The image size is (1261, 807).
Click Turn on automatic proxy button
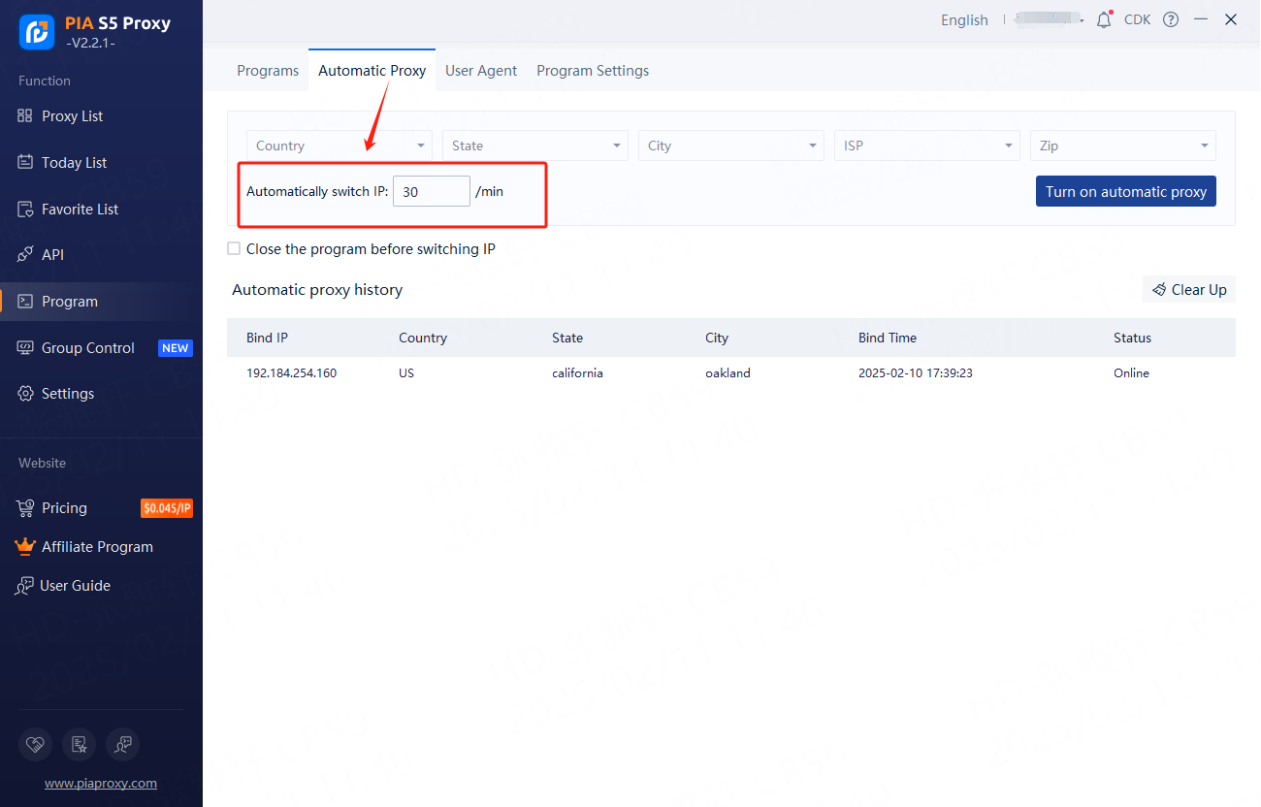pyautogui.click(x=1125, y=192)
